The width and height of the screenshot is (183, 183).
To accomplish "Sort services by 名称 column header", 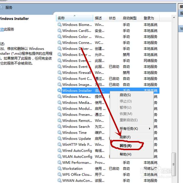I will (75, 18).
